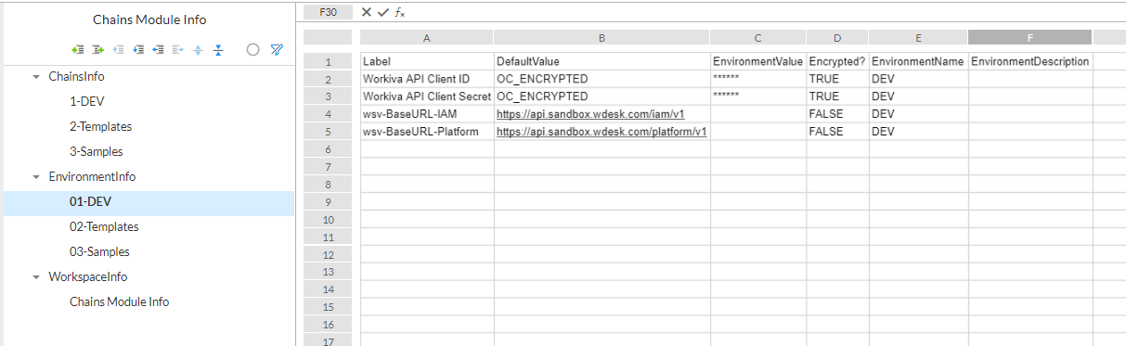Select the WorkspaceInfo outline item
1126x346 pixels.
[x=87, y=276]
